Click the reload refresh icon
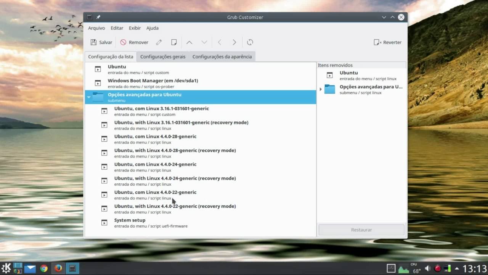This screenshot has height=275, width=488. 250,42
